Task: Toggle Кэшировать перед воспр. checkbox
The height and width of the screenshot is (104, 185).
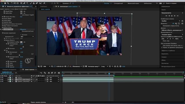Action: pos(162,26)
